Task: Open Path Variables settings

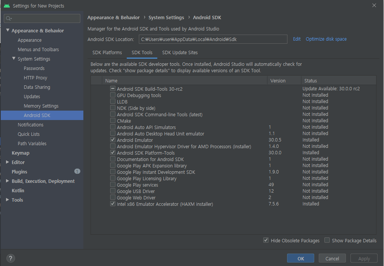Action: (x=32, y=143)
